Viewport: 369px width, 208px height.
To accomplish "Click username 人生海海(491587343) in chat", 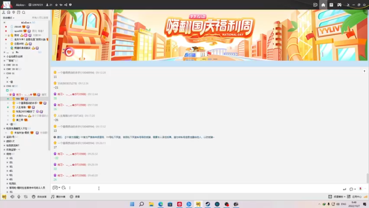I will 71,116.
